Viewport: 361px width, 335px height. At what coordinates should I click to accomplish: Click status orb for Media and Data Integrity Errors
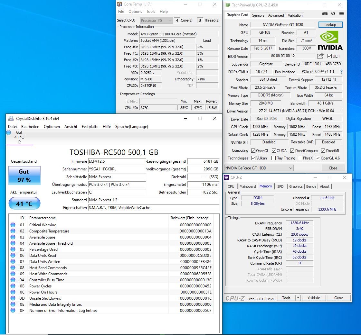pos(13,304)
